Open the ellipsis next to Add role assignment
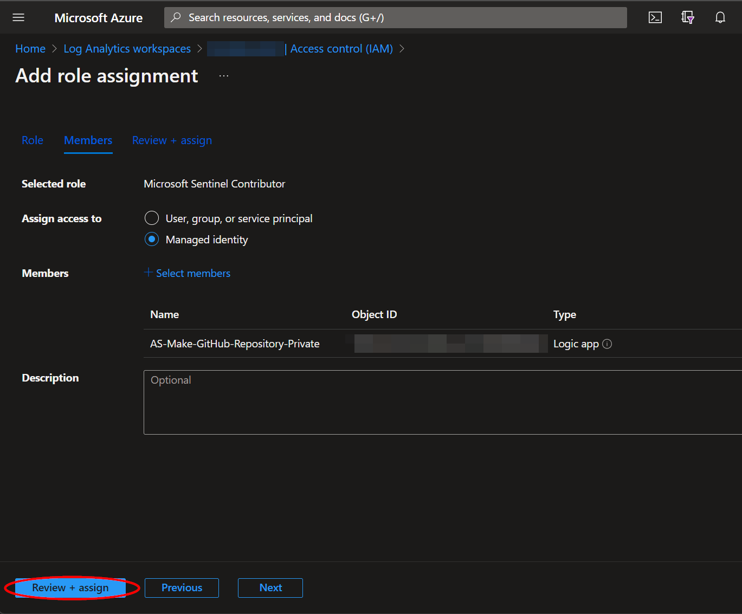This screenshot has width=742, height=614. coord(224,76)
